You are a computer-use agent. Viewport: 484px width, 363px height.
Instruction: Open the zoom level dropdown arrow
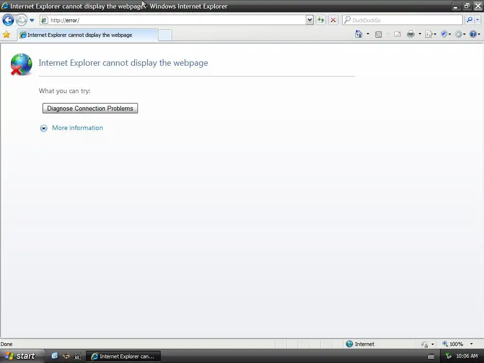tap(471, 344)
